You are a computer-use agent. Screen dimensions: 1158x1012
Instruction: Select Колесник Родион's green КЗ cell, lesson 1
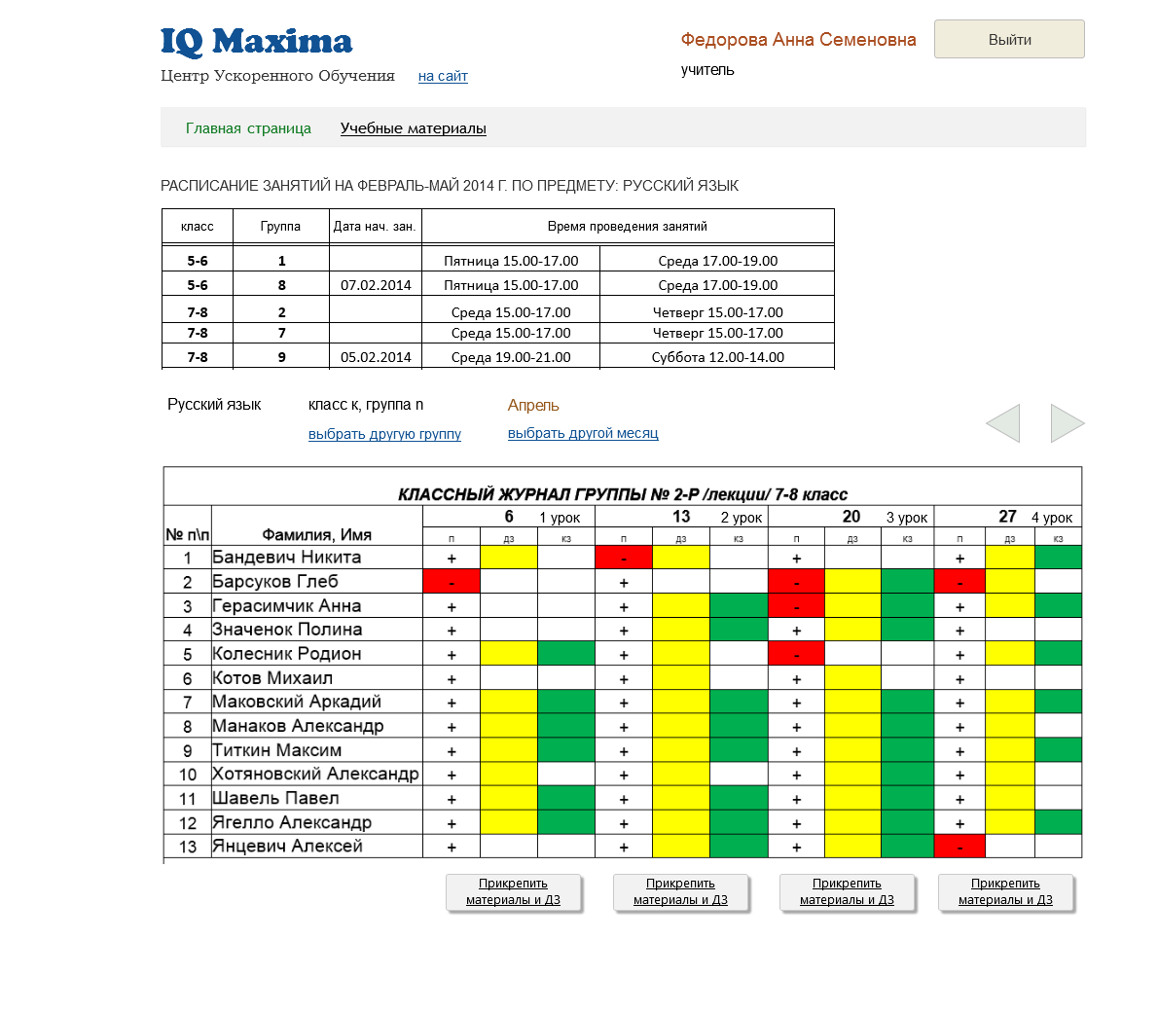pos(565,654)
